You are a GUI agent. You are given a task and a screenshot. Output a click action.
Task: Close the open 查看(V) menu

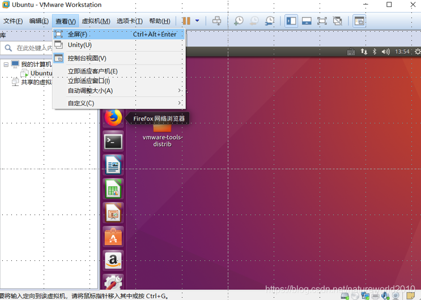pos(66,21)
